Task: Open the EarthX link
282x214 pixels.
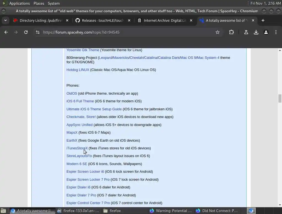Action: (x=72, y=140)
